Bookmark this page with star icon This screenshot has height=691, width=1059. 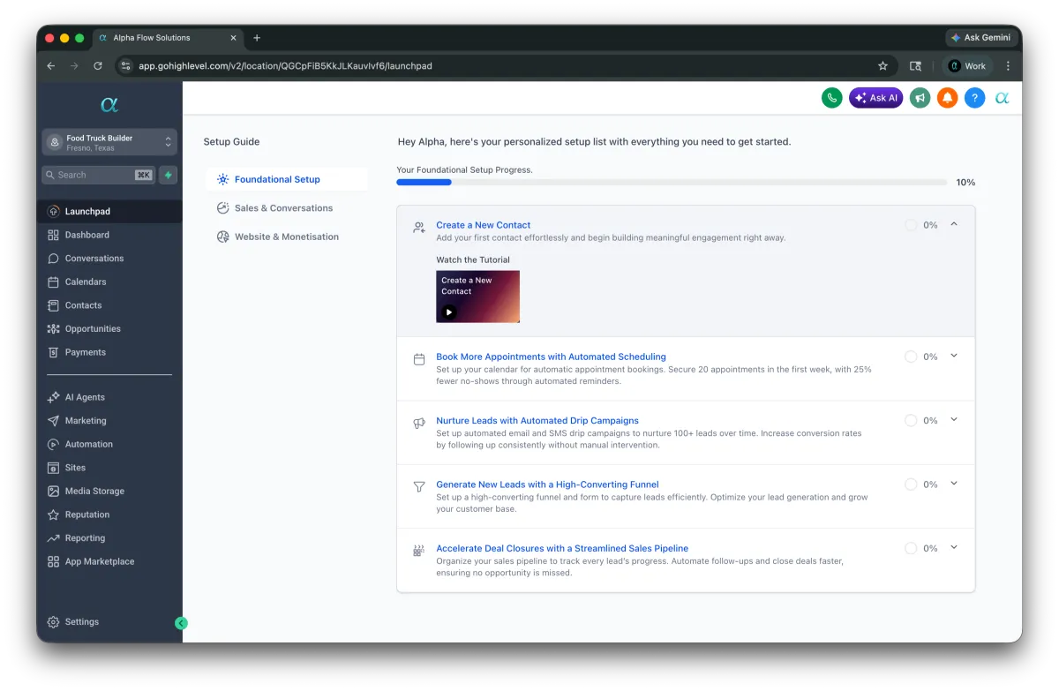[882, 66]
